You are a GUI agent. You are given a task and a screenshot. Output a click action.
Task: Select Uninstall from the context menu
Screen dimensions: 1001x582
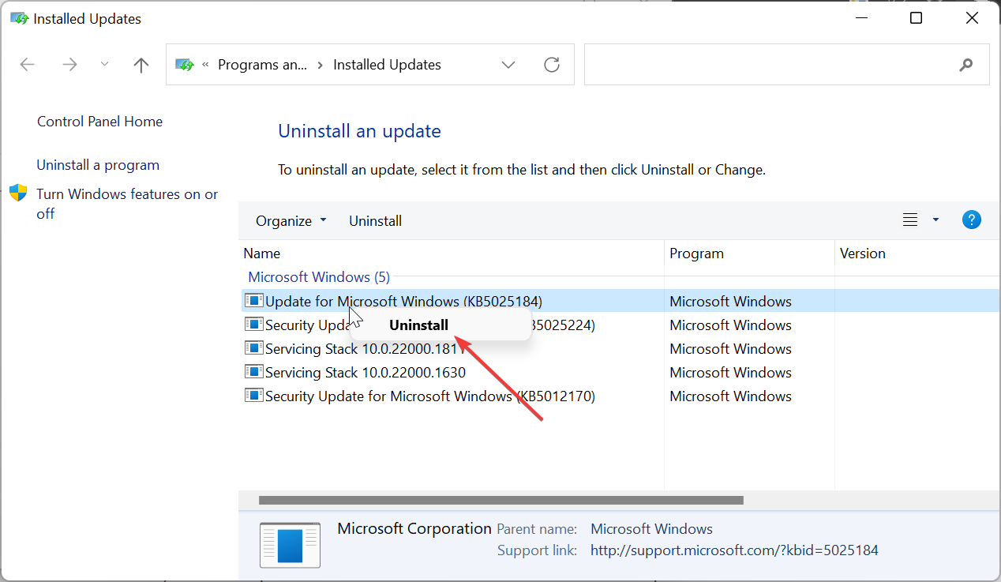point(418,325)
